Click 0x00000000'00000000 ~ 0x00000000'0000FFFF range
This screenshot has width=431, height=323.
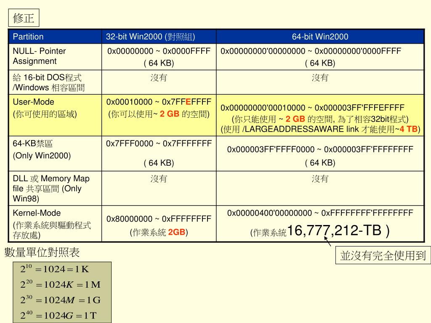(x=311, y=51)
